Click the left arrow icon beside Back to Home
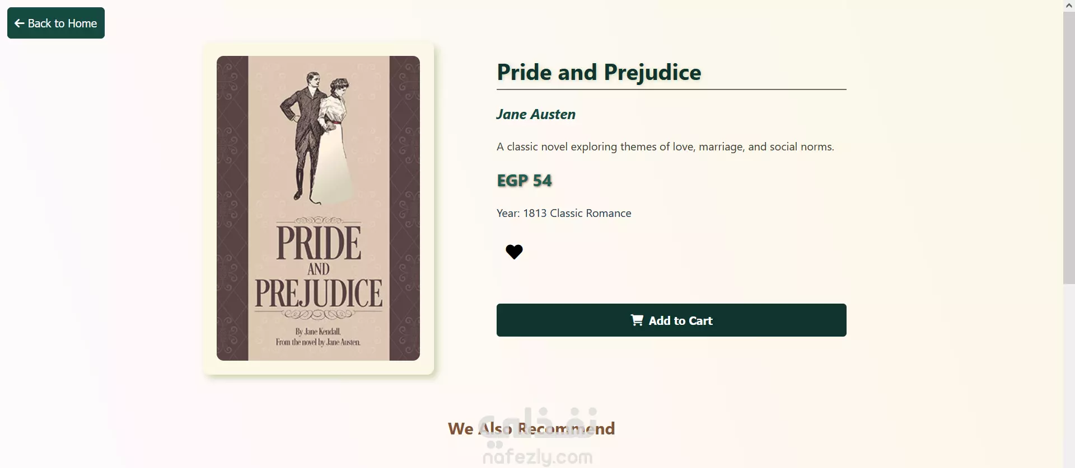The width and height of the screenshot is (1075, 468). tap(19, 23)
